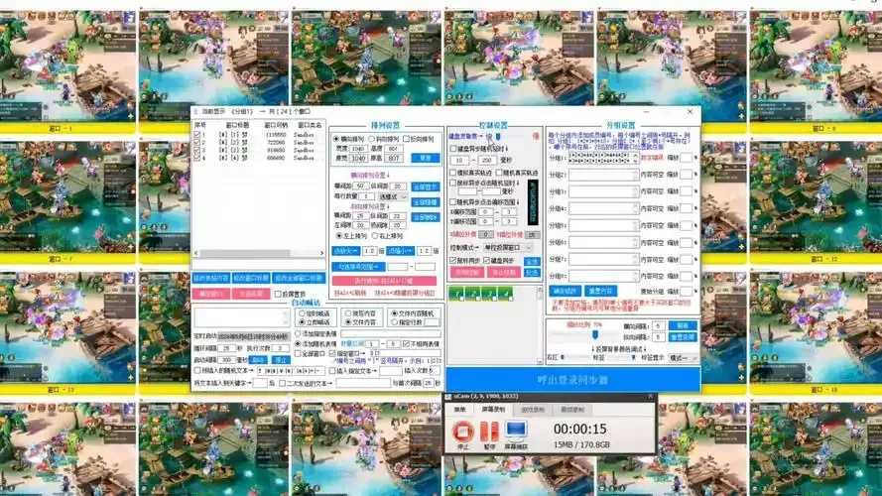Choose the 右上排列 radio option
This screenshot has width=882, height=496.
tap(388, 236)
